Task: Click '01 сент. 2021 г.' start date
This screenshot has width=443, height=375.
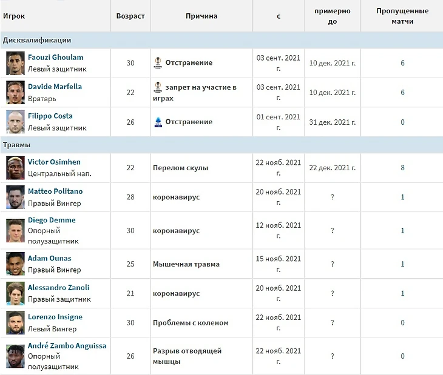Action: coord(279,122)
